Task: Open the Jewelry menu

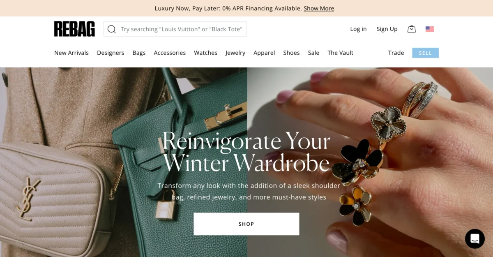Action: pos(235,53)
